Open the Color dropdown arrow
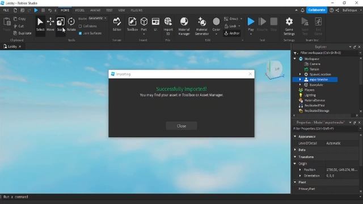 pyautogui.click(x=216, y=34)
